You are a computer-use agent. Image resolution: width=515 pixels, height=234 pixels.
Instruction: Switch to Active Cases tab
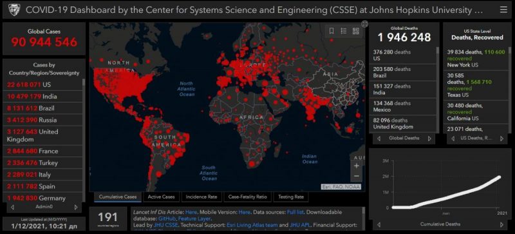click(162, 197)
